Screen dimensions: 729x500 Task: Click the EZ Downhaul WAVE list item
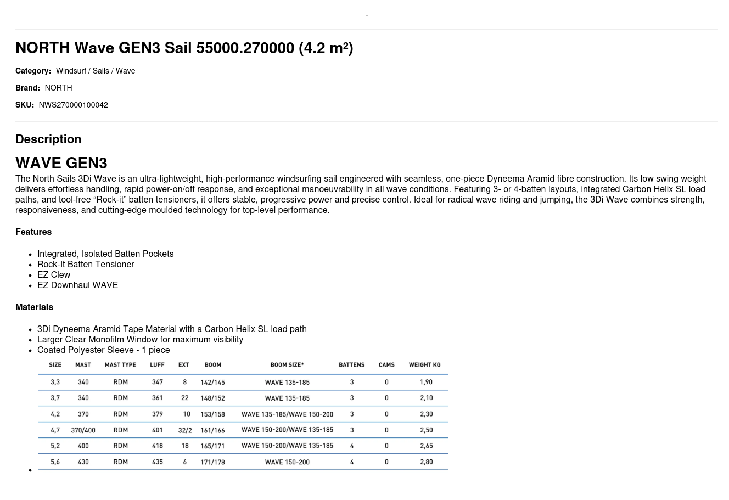point(77,285)
